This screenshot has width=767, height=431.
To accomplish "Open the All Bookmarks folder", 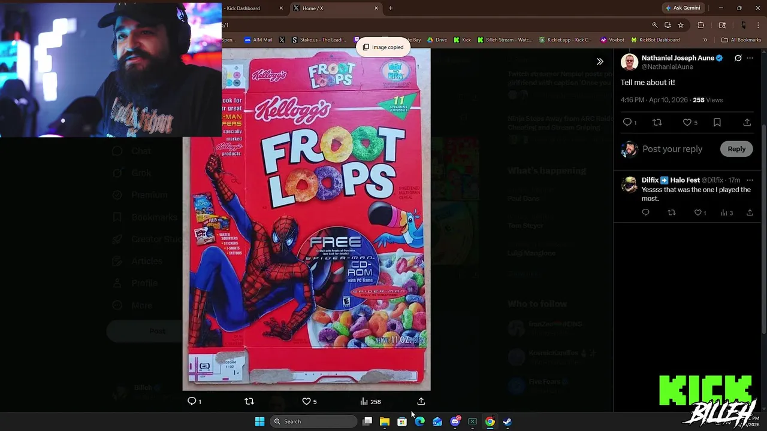I will click(741, 40).
